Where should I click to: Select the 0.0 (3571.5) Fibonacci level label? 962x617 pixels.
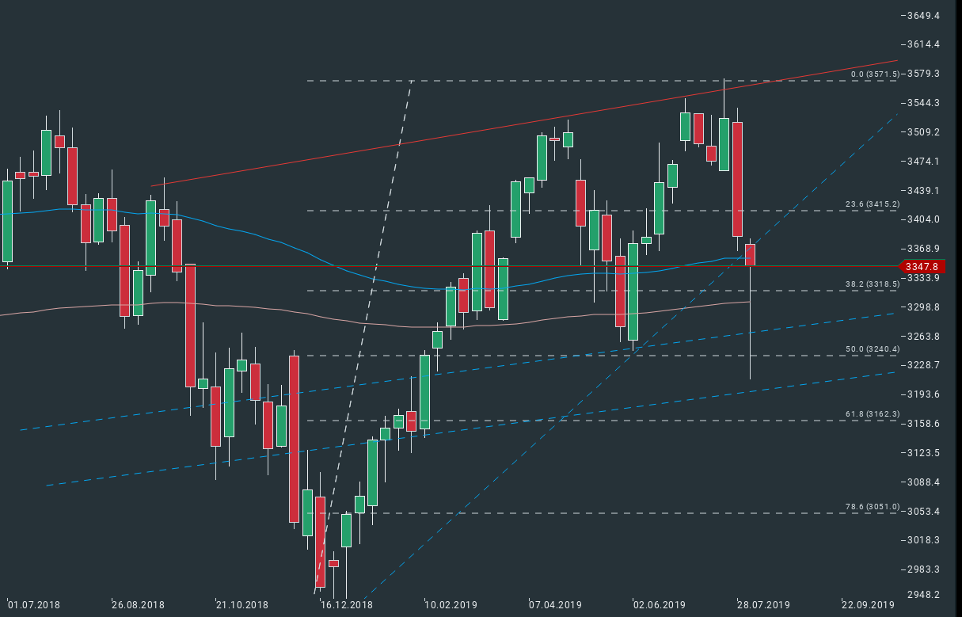pyautogui.click(x=875, y=74)
